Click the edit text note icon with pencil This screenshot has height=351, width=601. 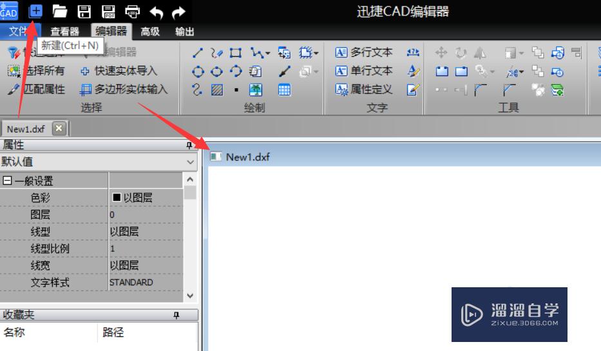click(413, 90)
